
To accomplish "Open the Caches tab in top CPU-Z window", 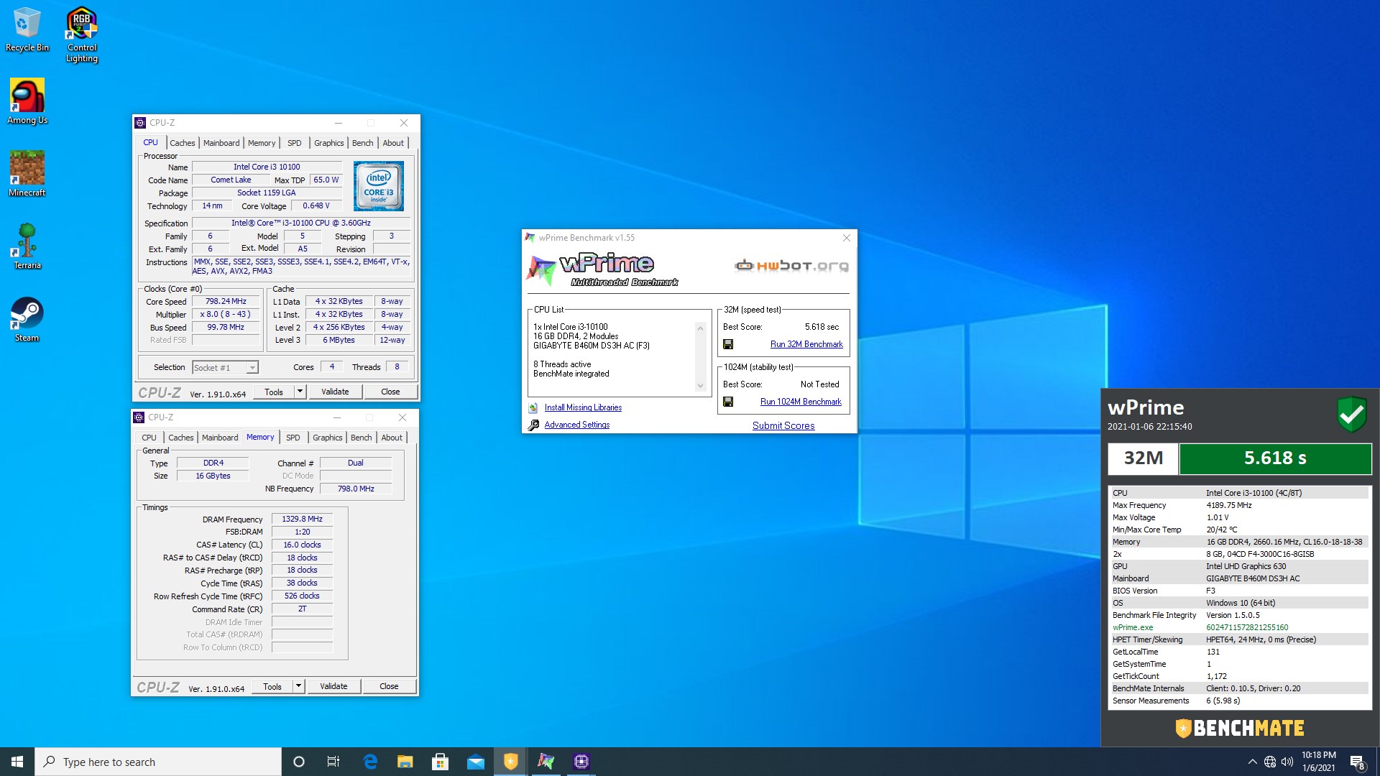I will (183, 143).
